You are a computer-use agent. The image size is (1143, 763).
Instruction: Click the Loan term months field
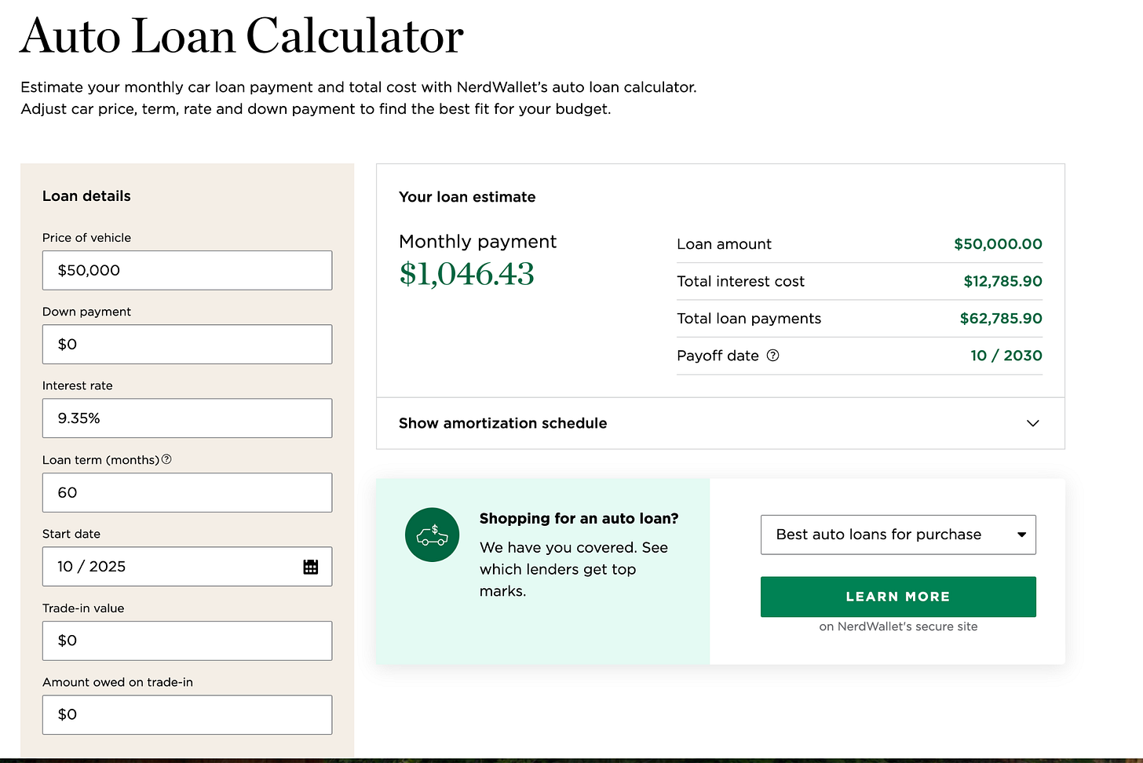pos(187,492)
